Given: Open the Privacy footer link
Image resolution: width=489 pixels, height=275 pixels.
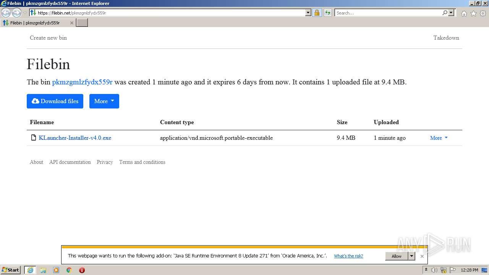Looking at the screenshot, I should 105,162.
